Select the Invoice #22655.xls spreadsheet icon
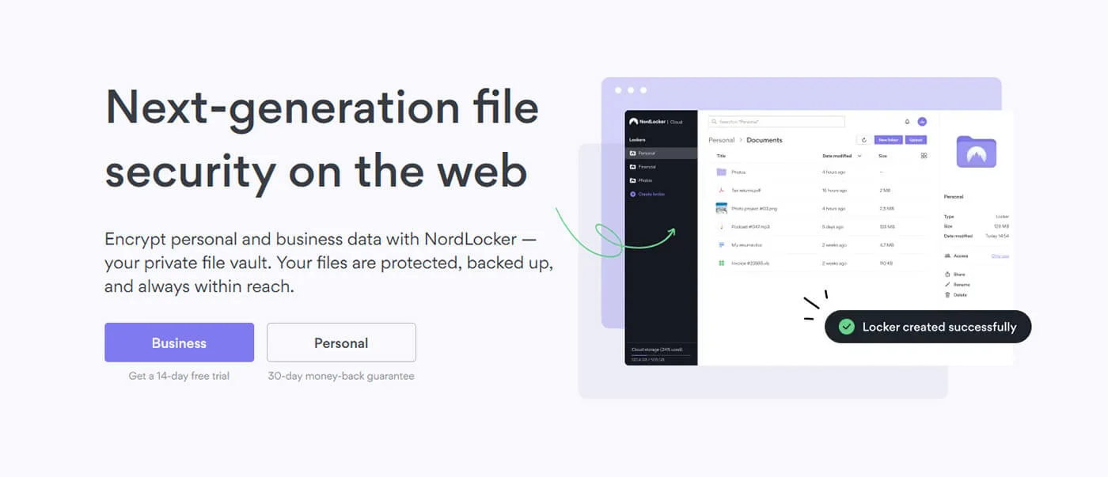 (721, 263)
